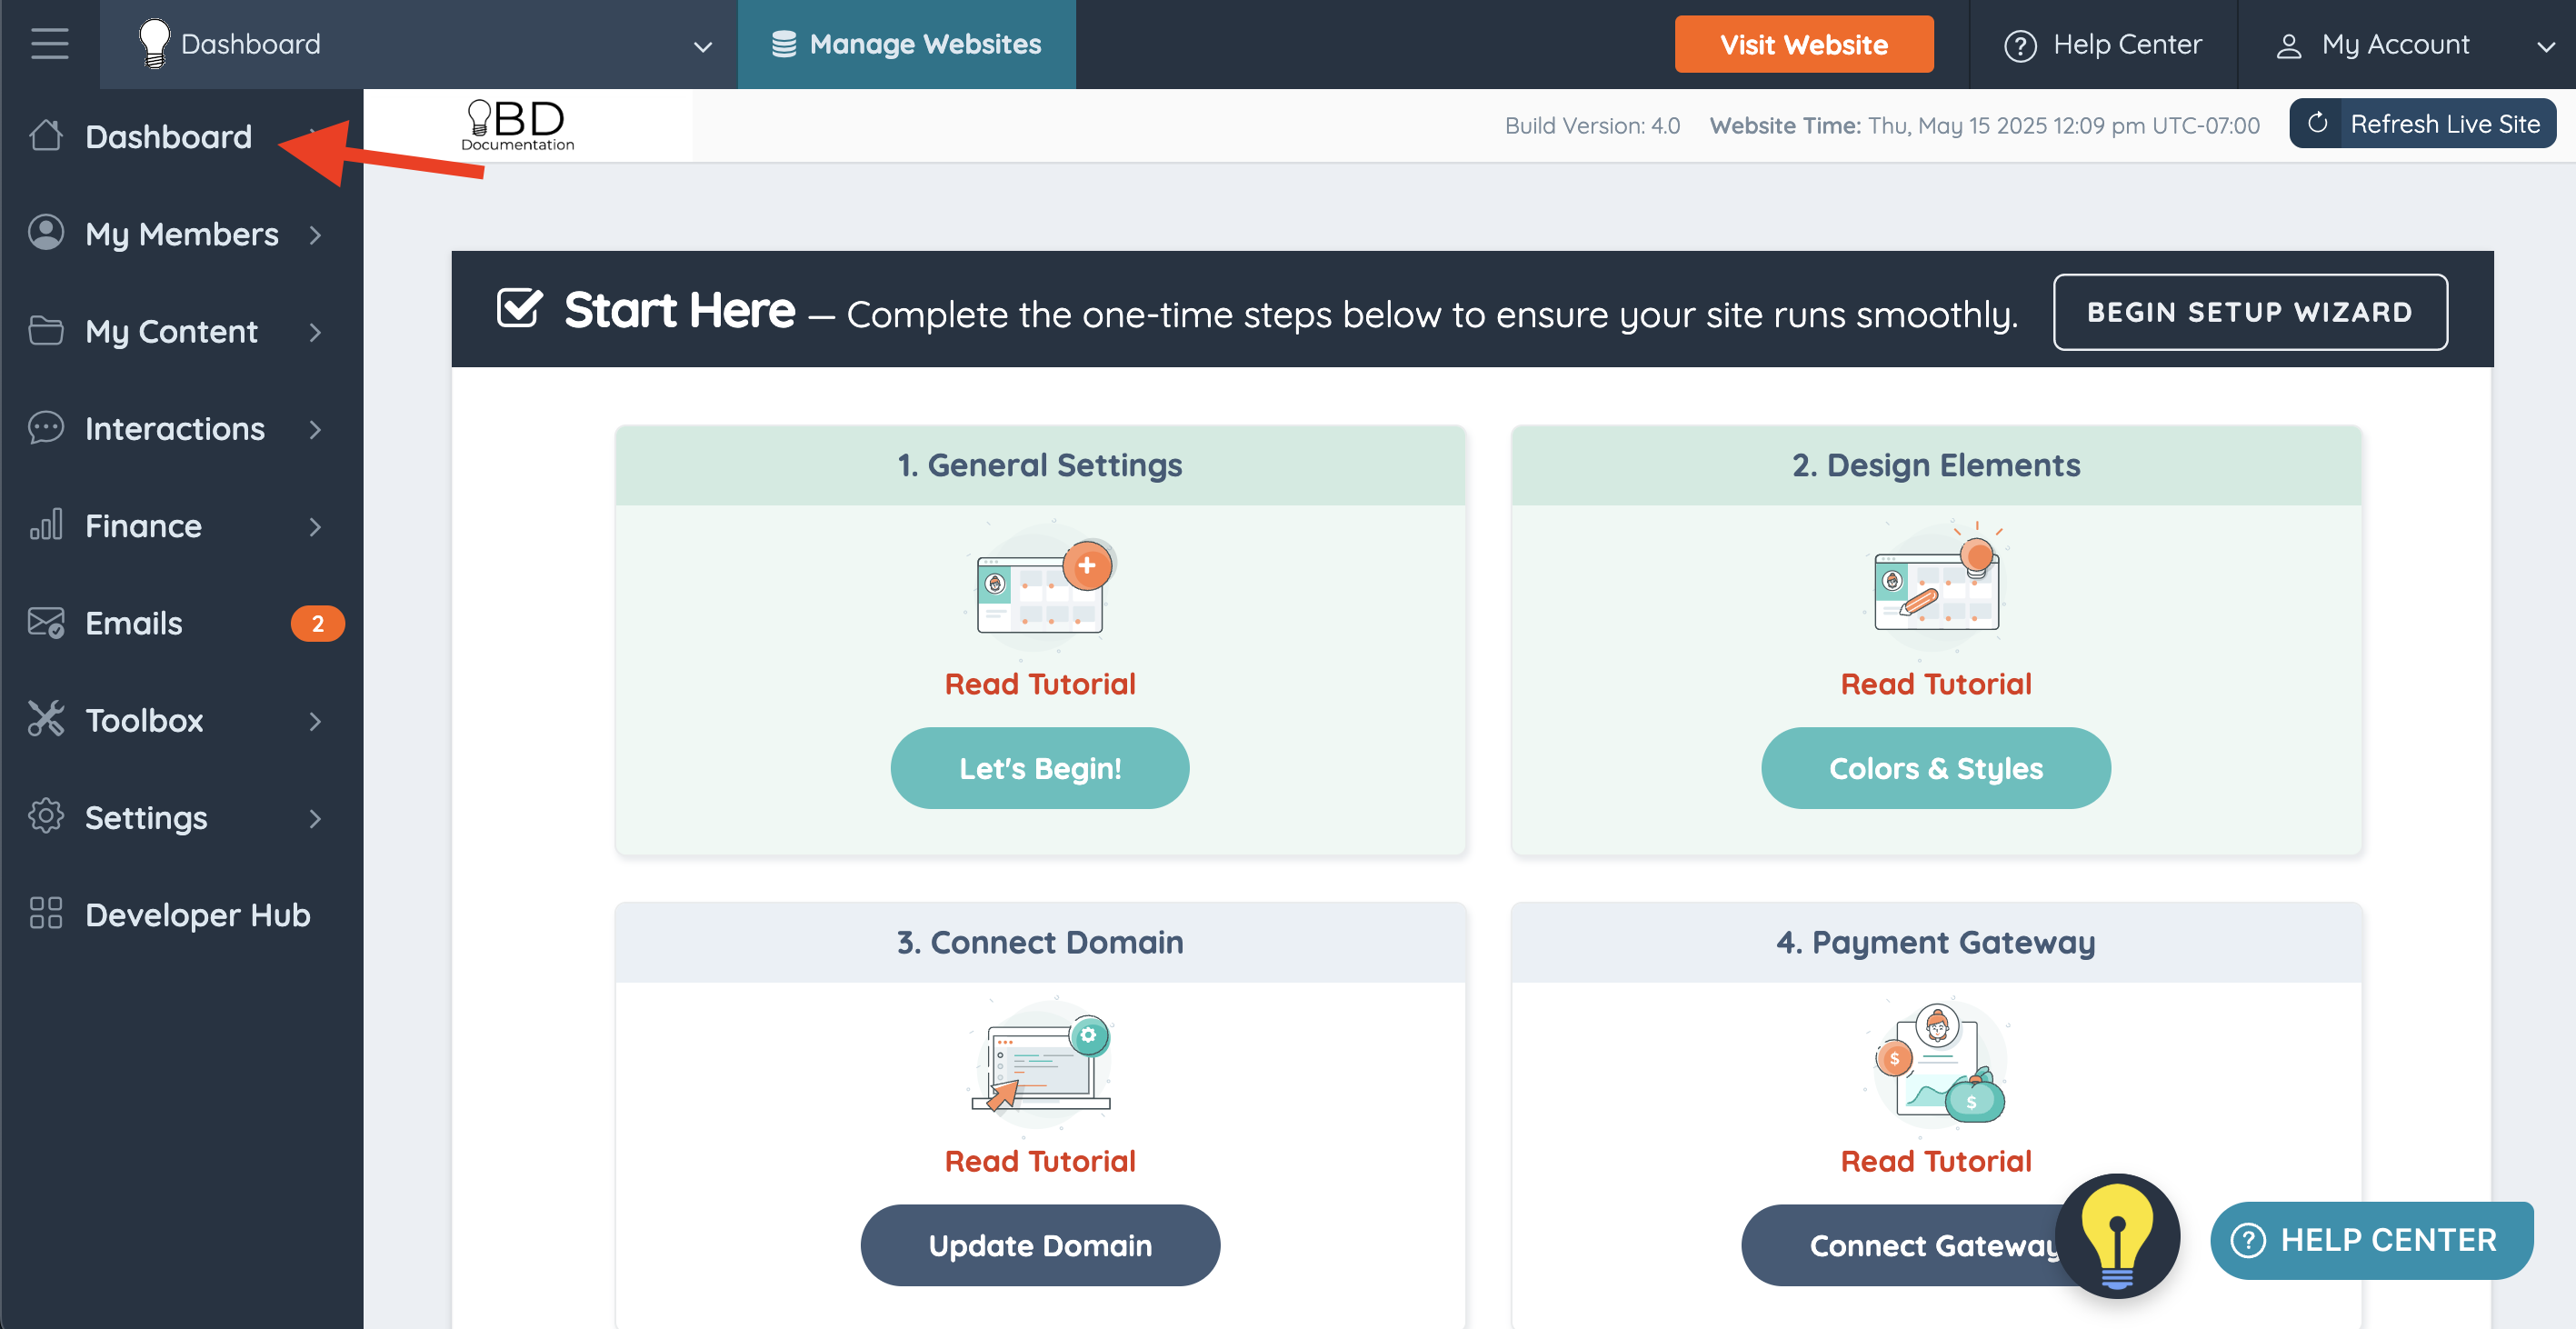The width and height of the screenshot is (2576, 1329).
Task: Click the Developer Hub grid icon
Action: click(x=46, y=913)
